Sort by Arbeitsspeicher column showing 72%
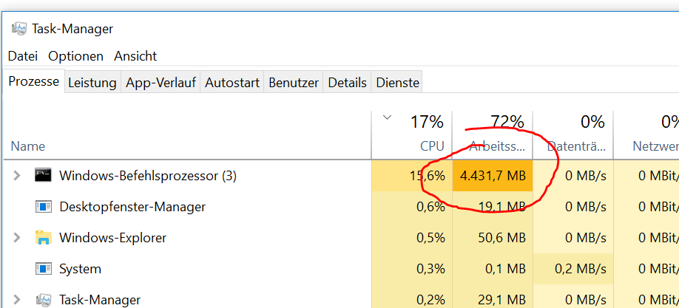The image size is (679, 308). [493, 135]
